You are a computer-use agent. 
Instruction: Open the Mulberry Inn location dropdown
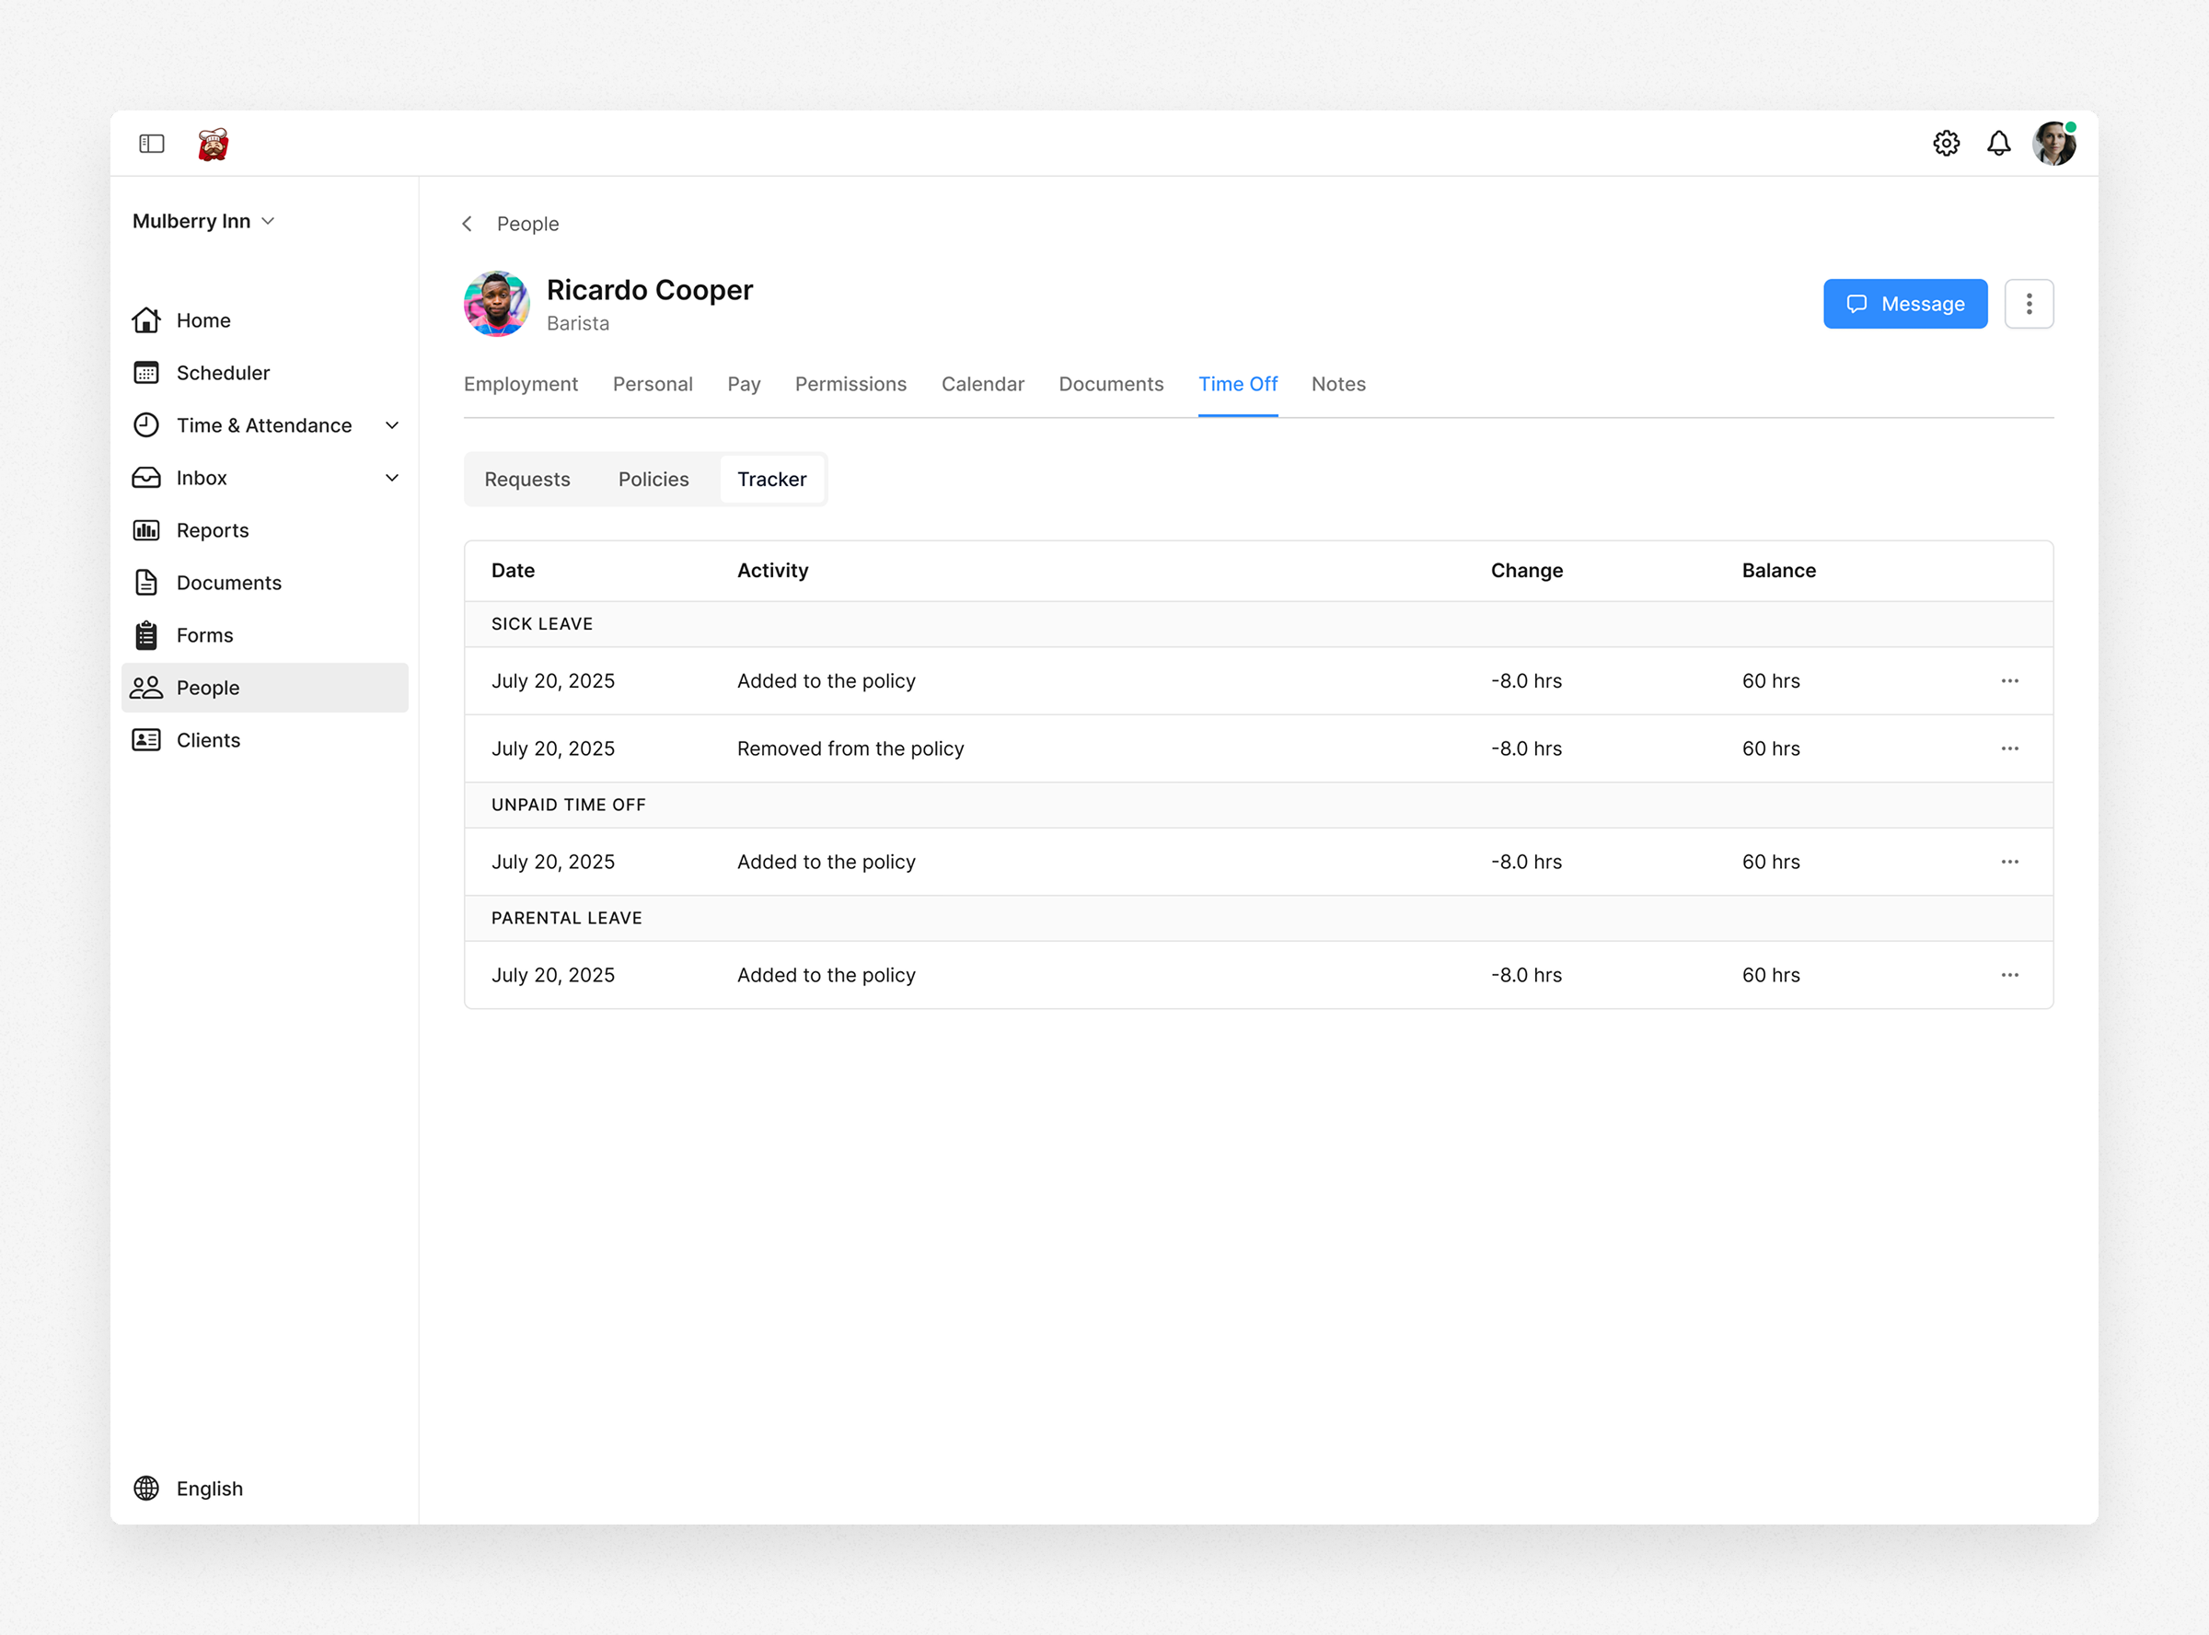[x=203, y=221]
